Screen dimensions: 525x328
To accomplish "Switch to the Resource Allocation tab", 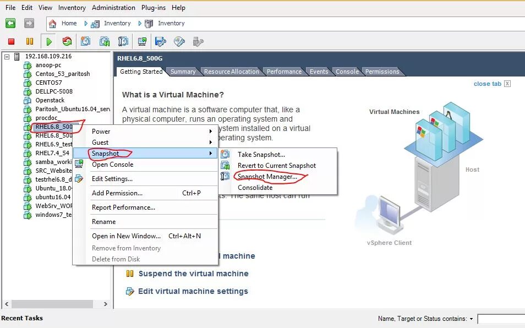I will coord(231,72).
